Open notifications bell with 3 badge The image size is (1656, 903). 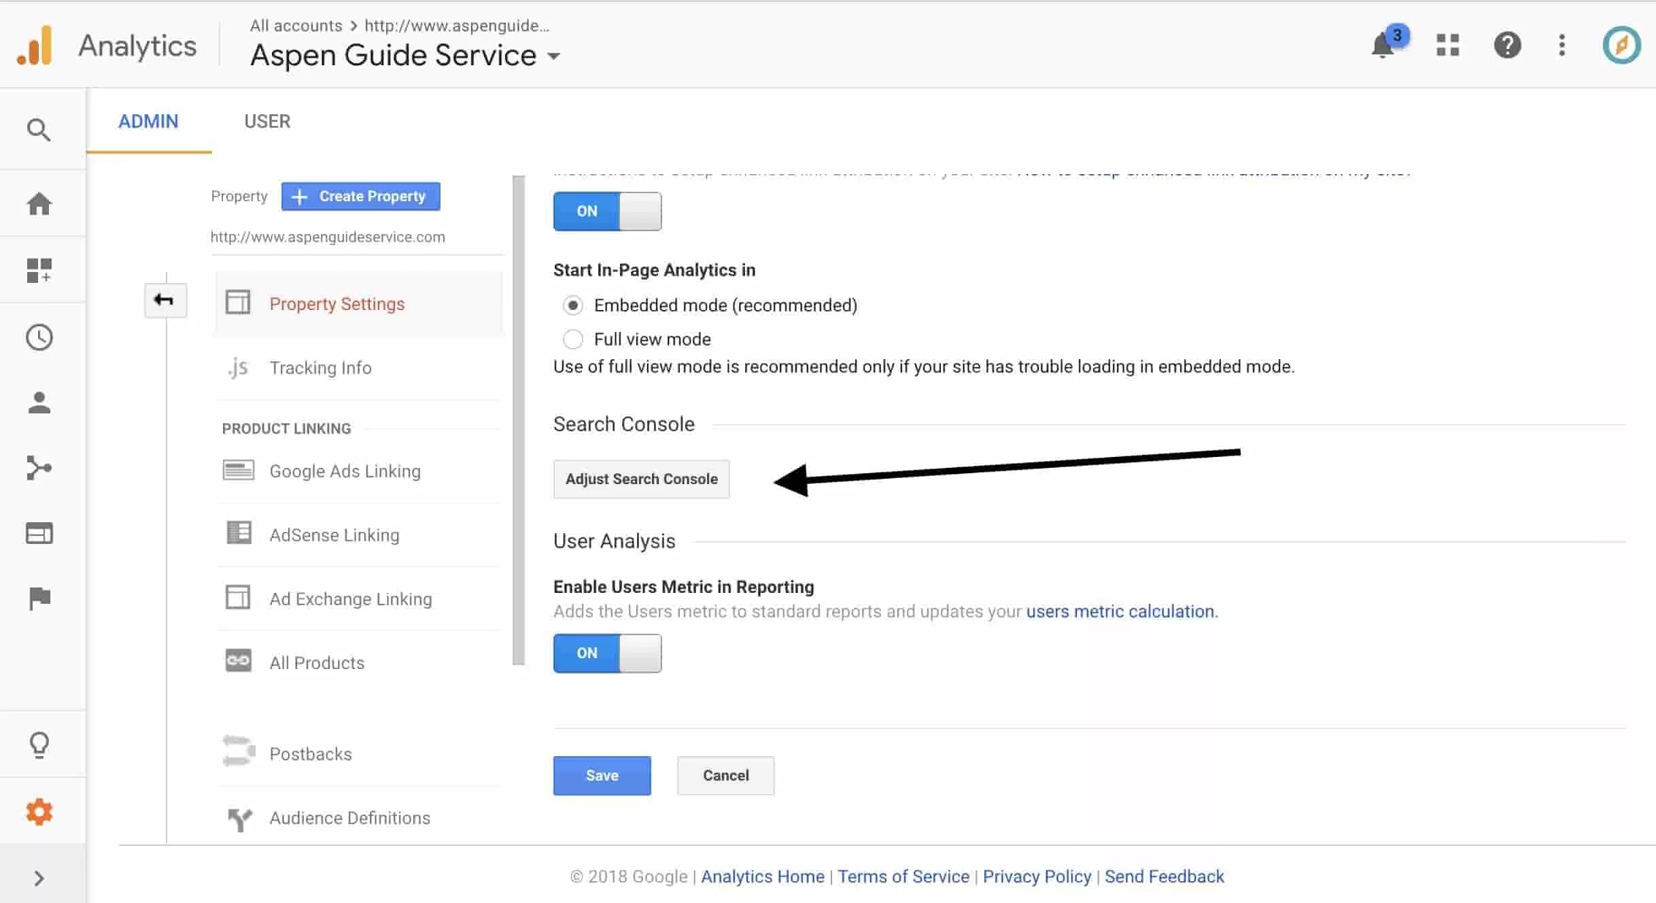[1386, 44]
